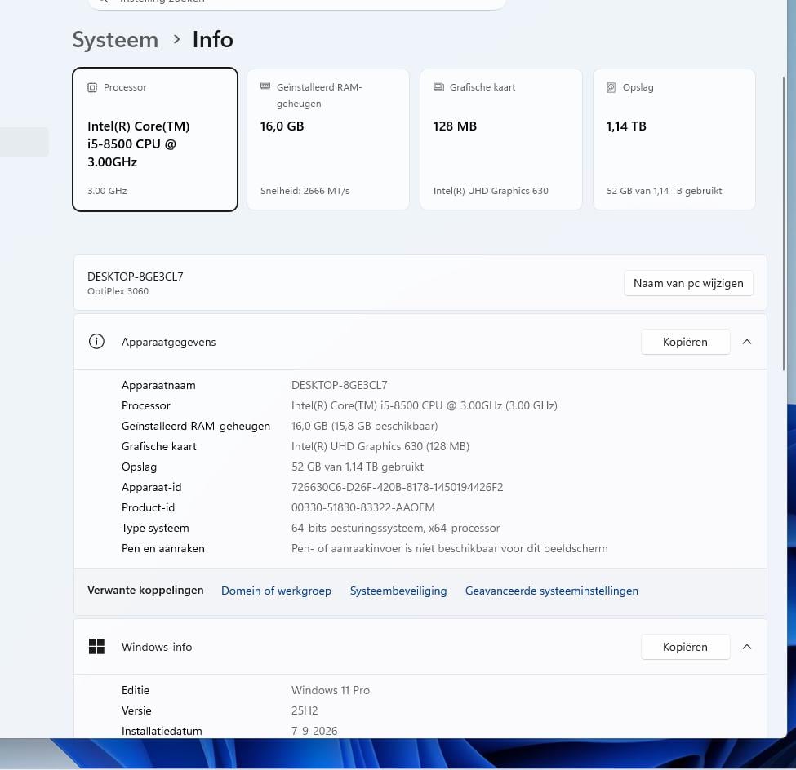
Task: Click the Apparaatgegevens section header
Action: (x=420, y=342)
